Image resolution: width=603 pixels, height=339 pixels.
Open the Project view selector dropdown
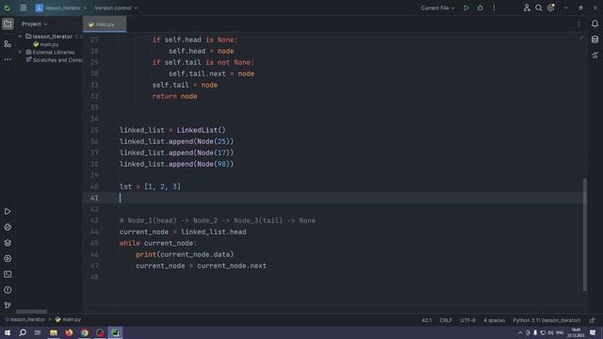[x=35, y=24]
